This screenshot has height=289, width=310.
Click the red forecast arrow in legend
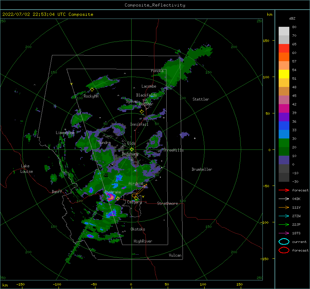point(284,190)
